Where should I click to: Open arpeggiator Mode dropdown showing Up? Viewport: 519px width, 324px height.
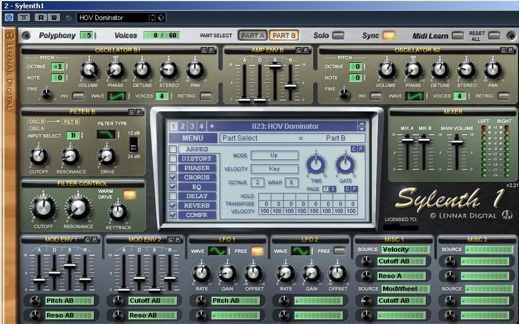(x=274, y=155)
